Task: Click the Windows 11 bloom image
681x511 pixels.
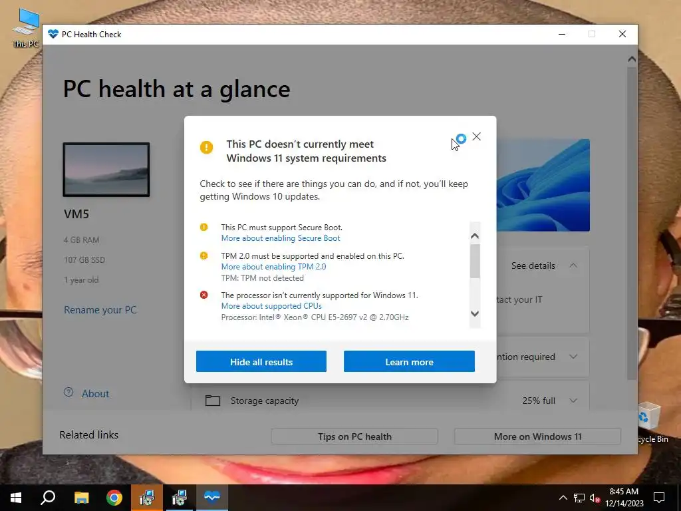Action: point(543,185)
